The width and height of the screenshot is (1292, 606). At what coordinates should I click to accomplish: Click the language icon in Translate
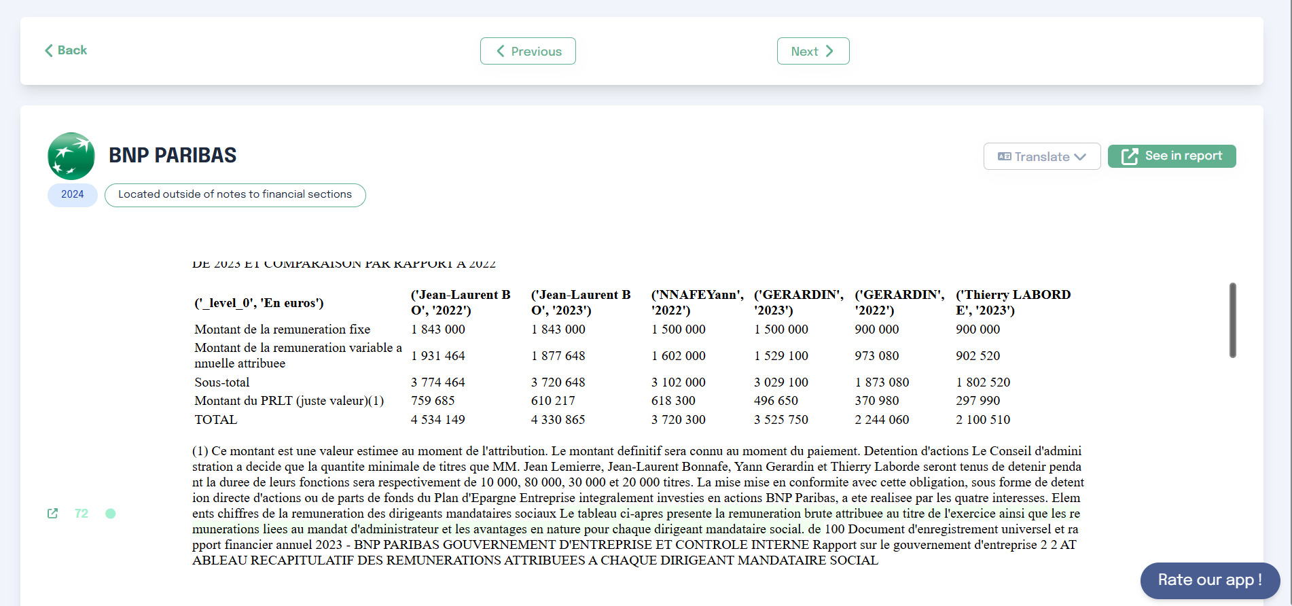tap(1004, 157)
